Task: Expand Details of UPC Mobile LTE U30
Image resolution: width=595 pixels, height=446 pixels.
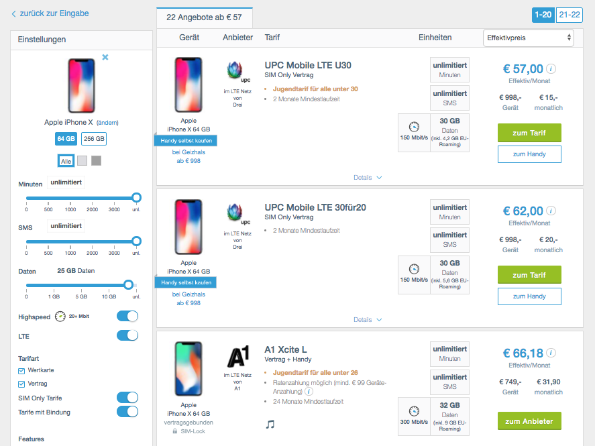Action: 368,178
